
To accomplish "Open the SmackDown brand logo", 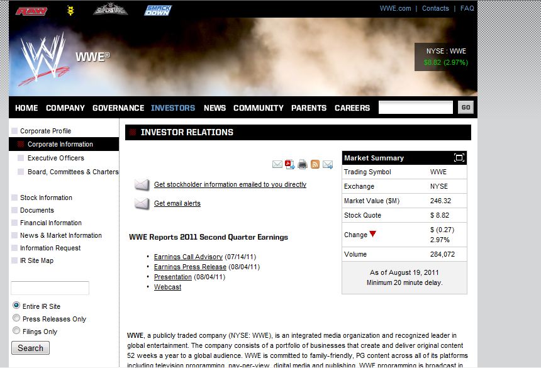I will coord(158,10).
